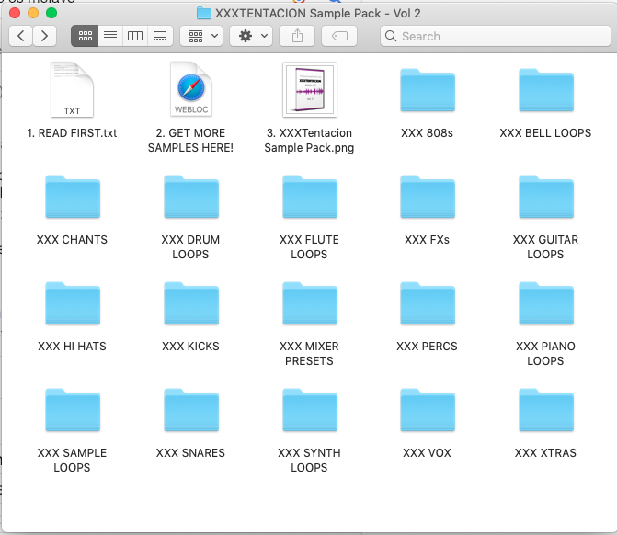Select the XXX SAMPLE LOOPS folder icon
The height and width of the screenshot is (535, 617).
pos(73,410)
